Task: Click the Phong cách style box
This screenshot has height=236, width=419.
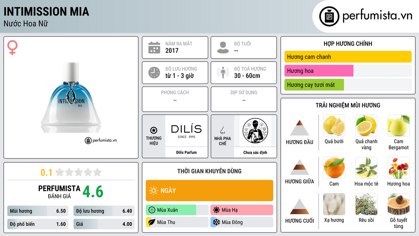Action: (175, 99)
